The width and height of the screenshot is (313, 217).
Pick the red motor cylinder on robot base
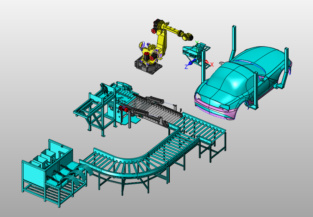coord(147,56)
